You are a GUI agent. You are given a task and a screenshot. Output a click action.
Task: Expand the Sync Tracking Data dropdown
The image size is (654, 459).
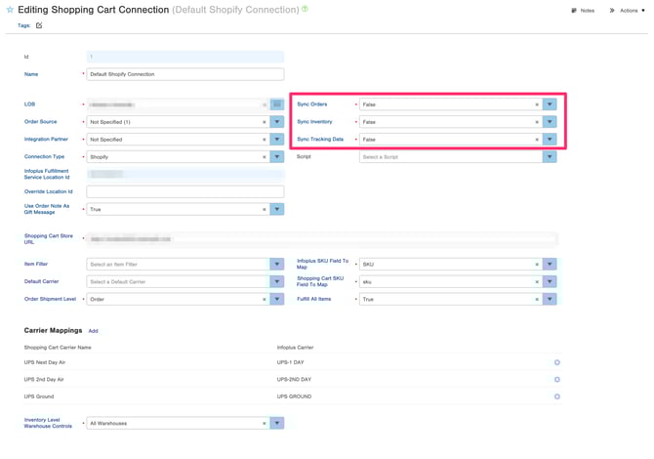[550, 140]
